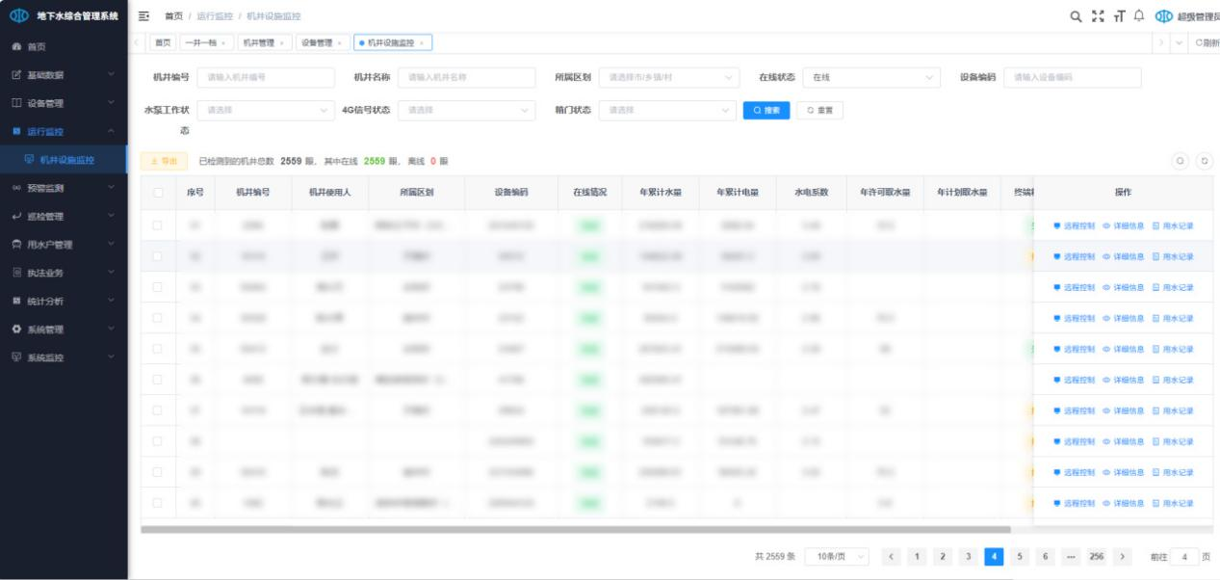Click the 超级管理员 user avatar logo
This screenshot has height=580, width=1220.
coord(1164,16)
